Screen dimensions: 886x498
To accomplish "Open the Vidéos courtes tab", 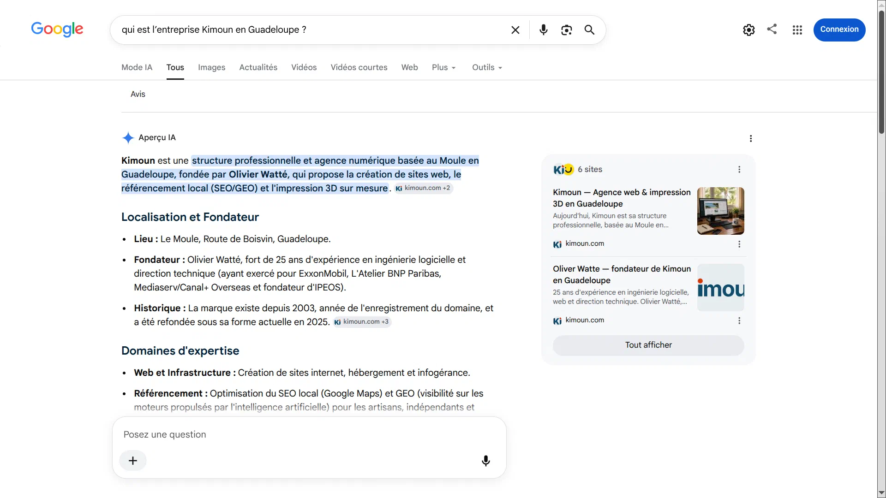I will click(359, 67).
